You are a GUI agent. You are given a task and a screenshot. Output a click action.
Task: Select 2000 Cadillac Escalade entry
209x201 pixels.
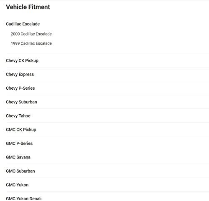tap(31, 34)
